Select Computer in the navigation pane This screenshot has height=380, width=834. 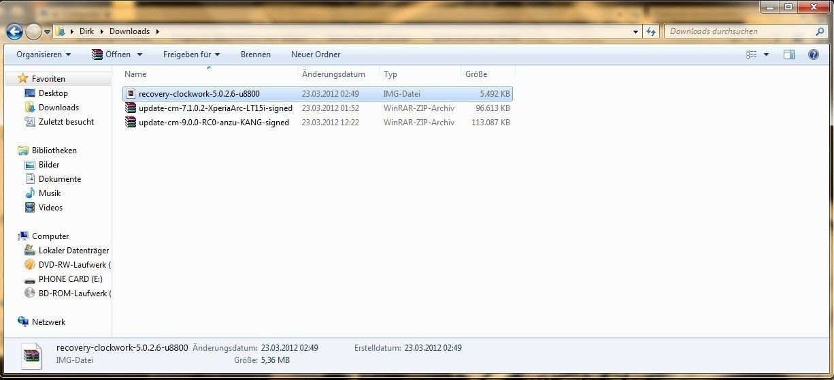(50, 236)
